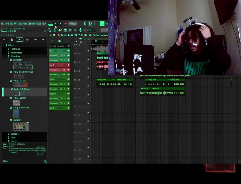The width and height of the screenshot is (241, 184).
Task: Open the browser cloud tab
Action: (x=35, y=40)
